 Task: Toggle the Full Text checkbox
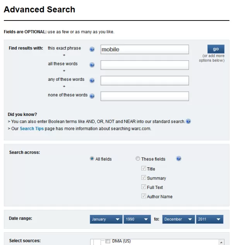pos(144,187)
